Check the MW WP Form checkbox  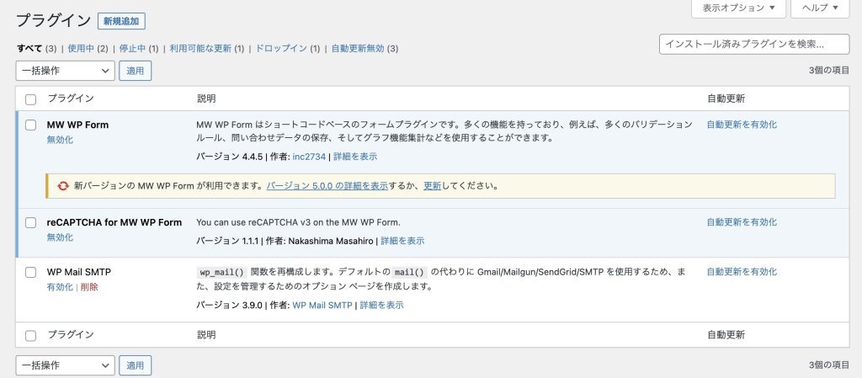(31, 125)
